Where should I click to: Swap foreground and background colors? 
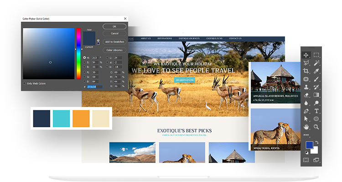coord(317,142)
